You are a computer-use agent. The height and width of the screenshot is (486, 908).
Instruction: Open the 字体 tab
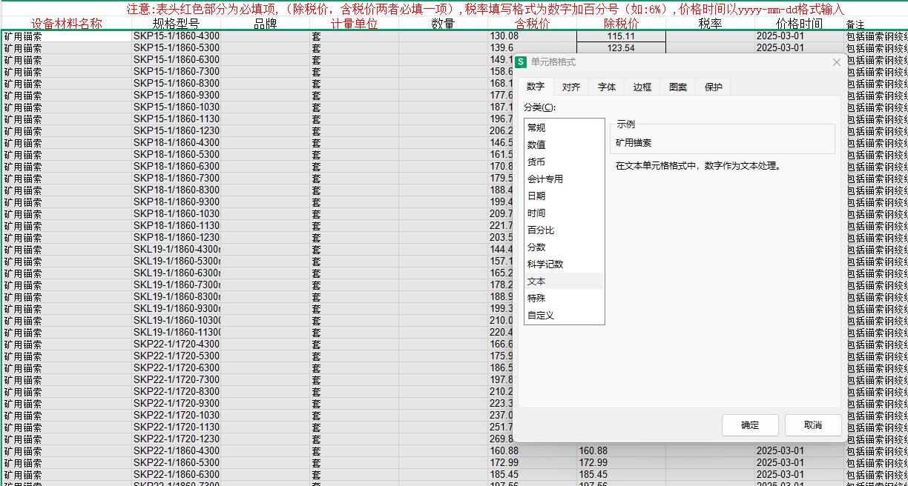coord(606,87)
